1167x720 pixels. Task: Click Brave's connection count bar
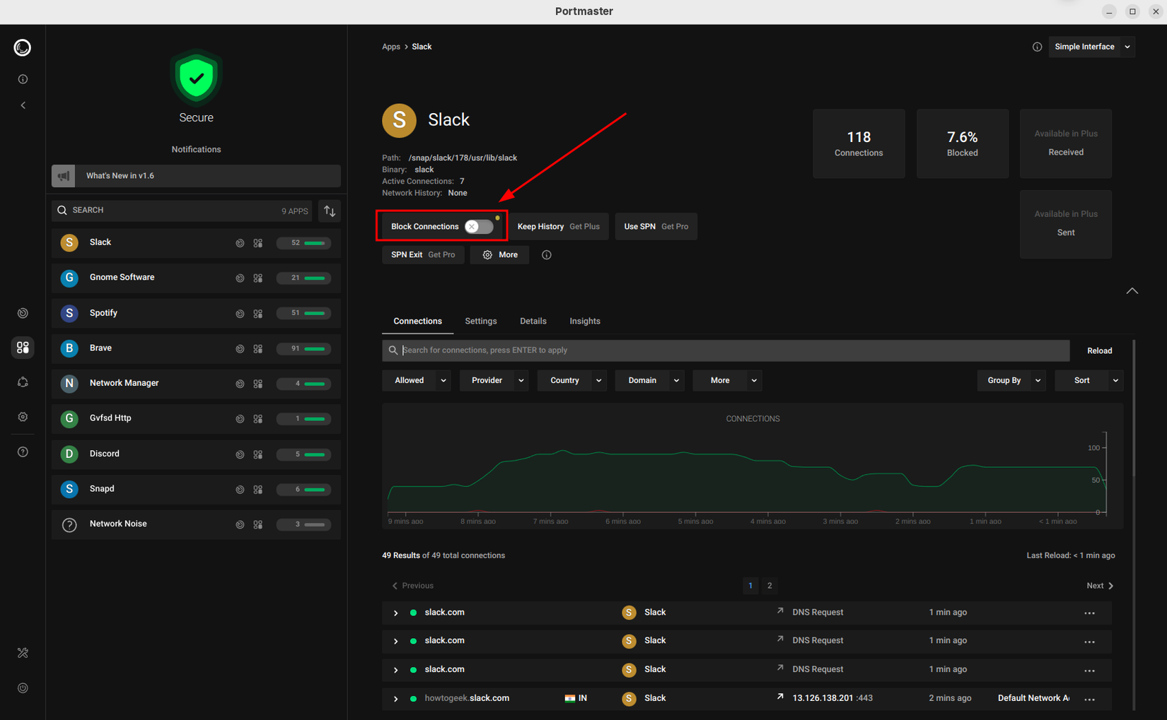pyautogui.click(x=304, y=348)
